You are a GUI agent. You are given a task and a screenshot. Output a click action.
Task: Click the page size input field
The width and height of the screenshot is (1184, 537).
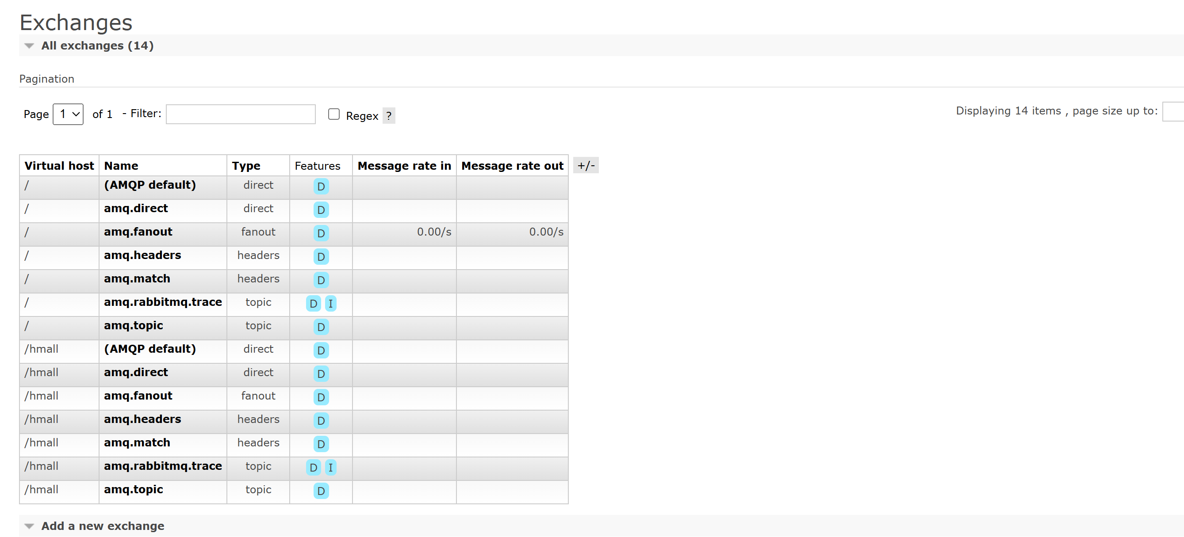[x=1173, y=112]
